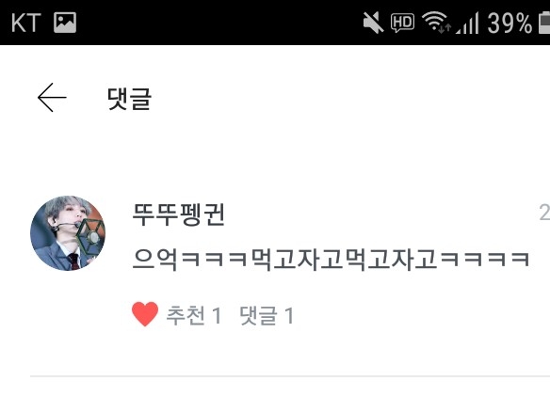
Task: Select the 댓글 page title
Action: point(129,99)
